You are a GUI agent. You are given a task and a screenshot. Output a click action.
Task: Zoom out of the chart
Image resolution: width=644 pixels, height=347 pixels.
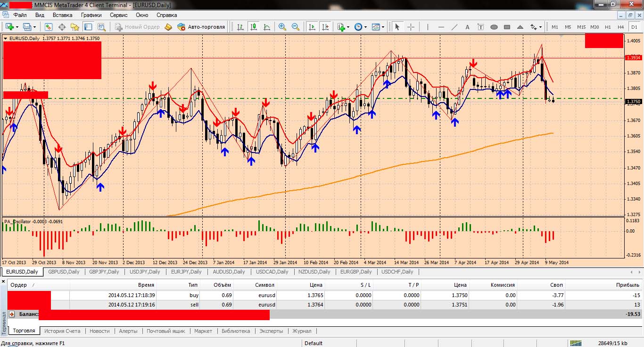[296, 27]
